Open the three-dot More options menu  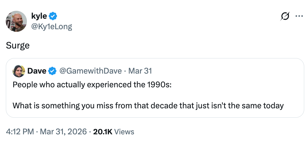[299, 16]
